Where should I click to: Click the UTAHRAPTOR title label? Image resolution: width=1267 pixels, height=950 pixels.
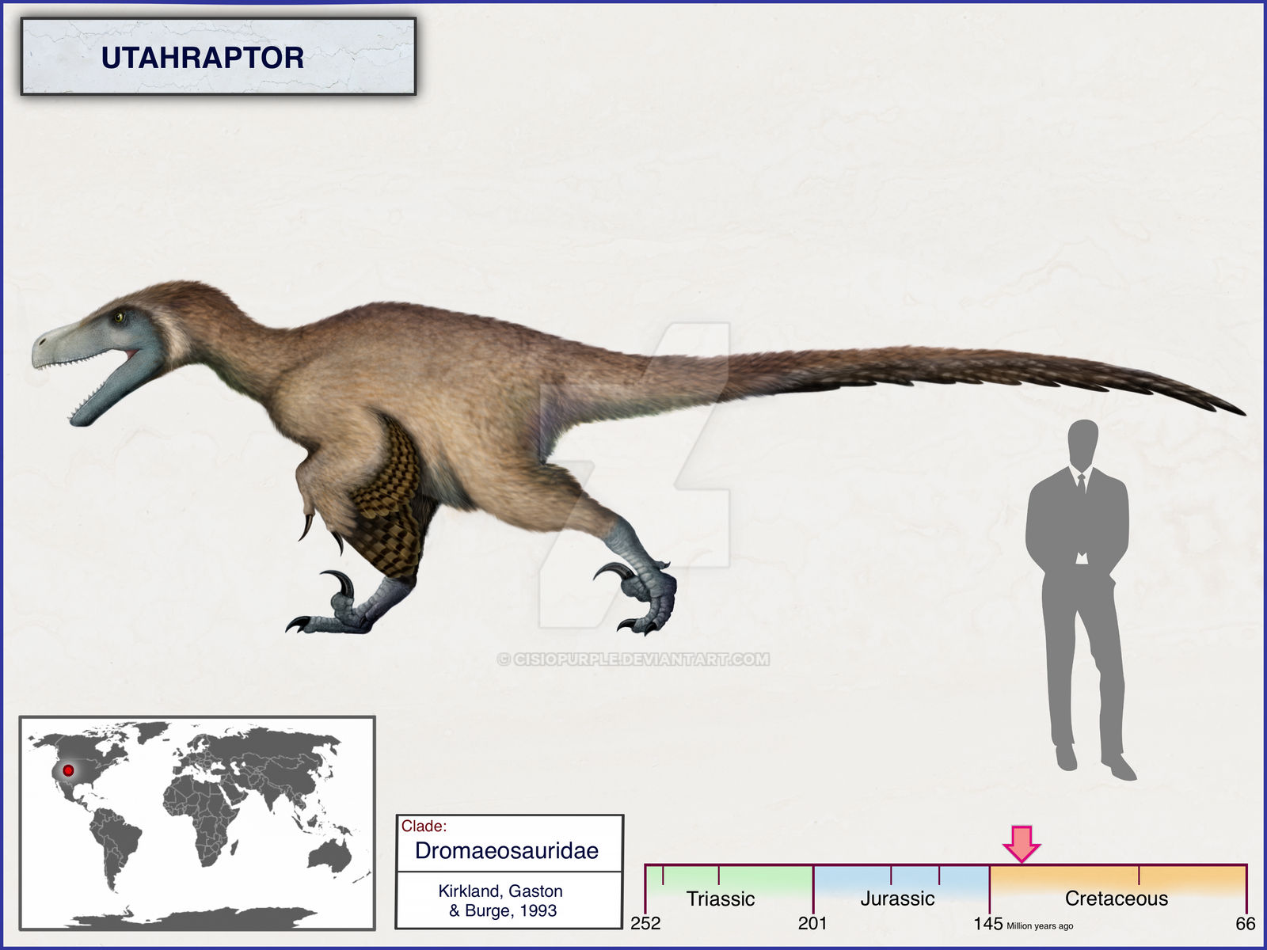[203, 58]
